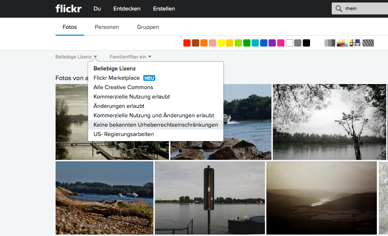Viewport: 388px width, 236px height.
Task: Filter photos by gray color swatch
Action: (298, 43)
